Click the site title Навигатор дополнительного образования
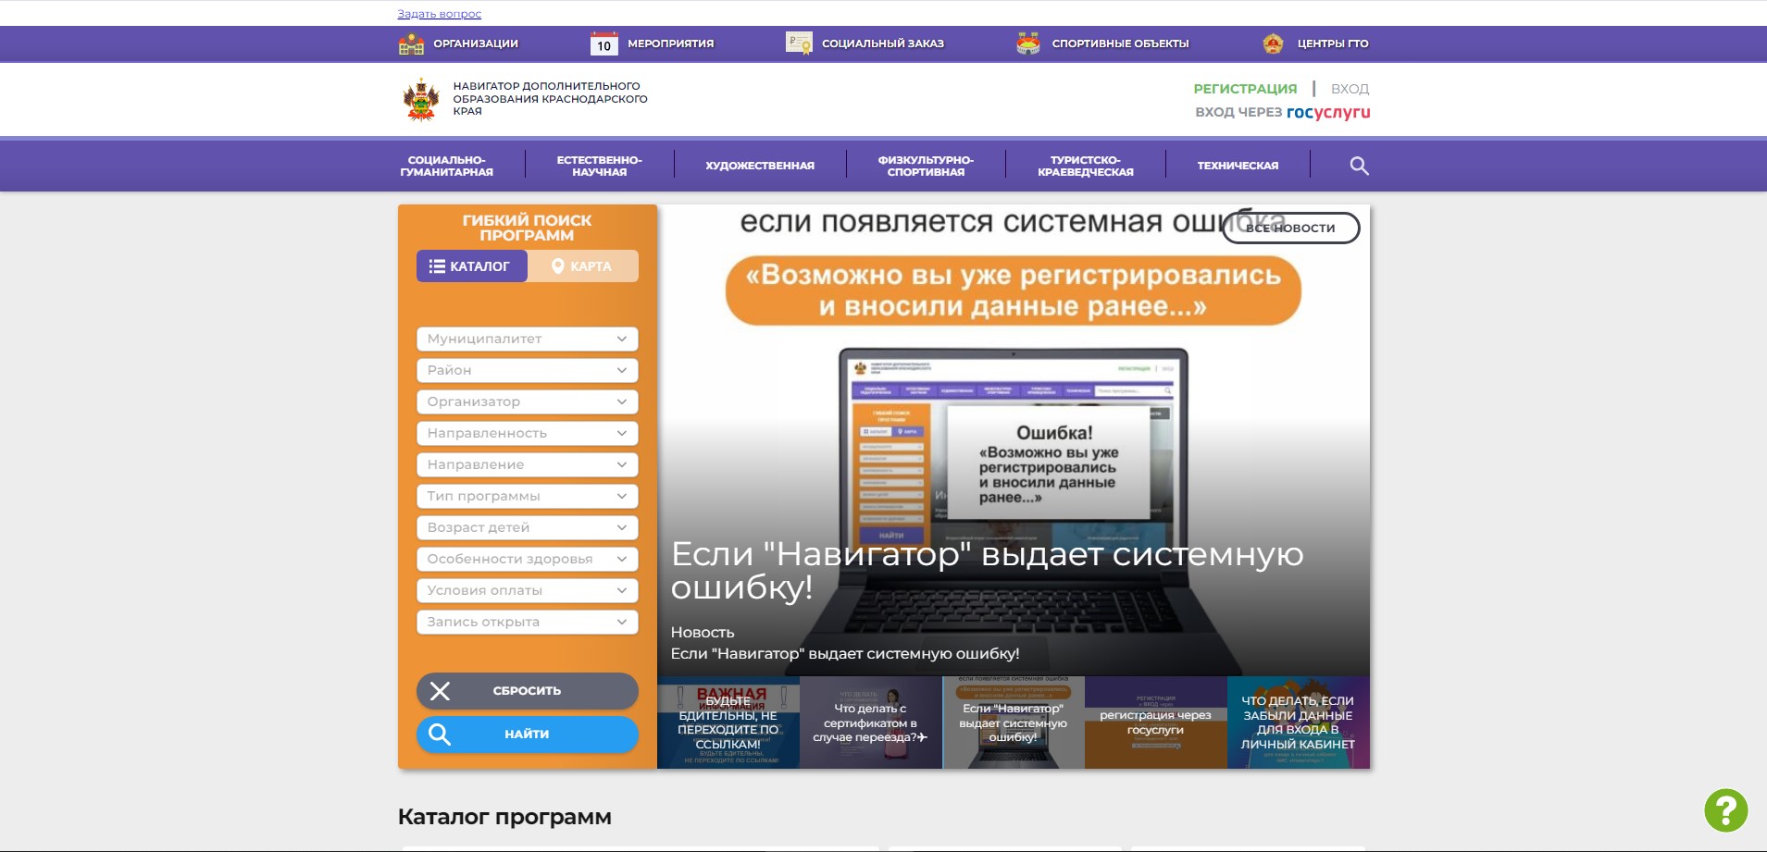Screen dimensions: 1767x852 click(550, 98)
